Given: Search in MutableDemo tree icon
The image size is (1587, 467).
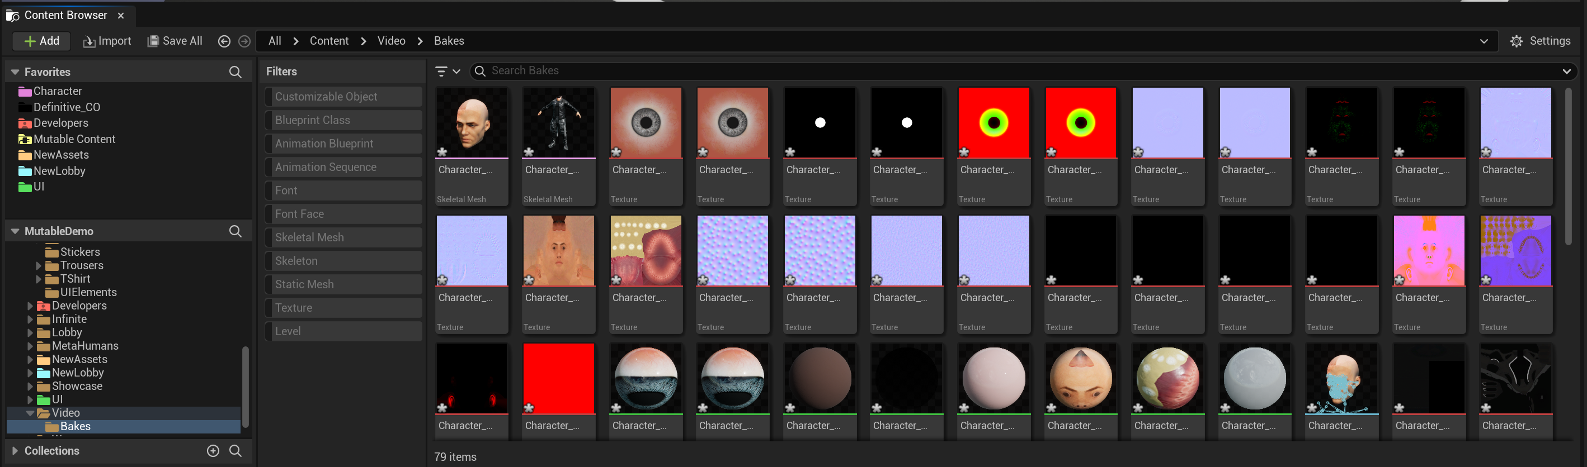Looking at the screenshot, I should pyautogui.click(x=236, y=231).
